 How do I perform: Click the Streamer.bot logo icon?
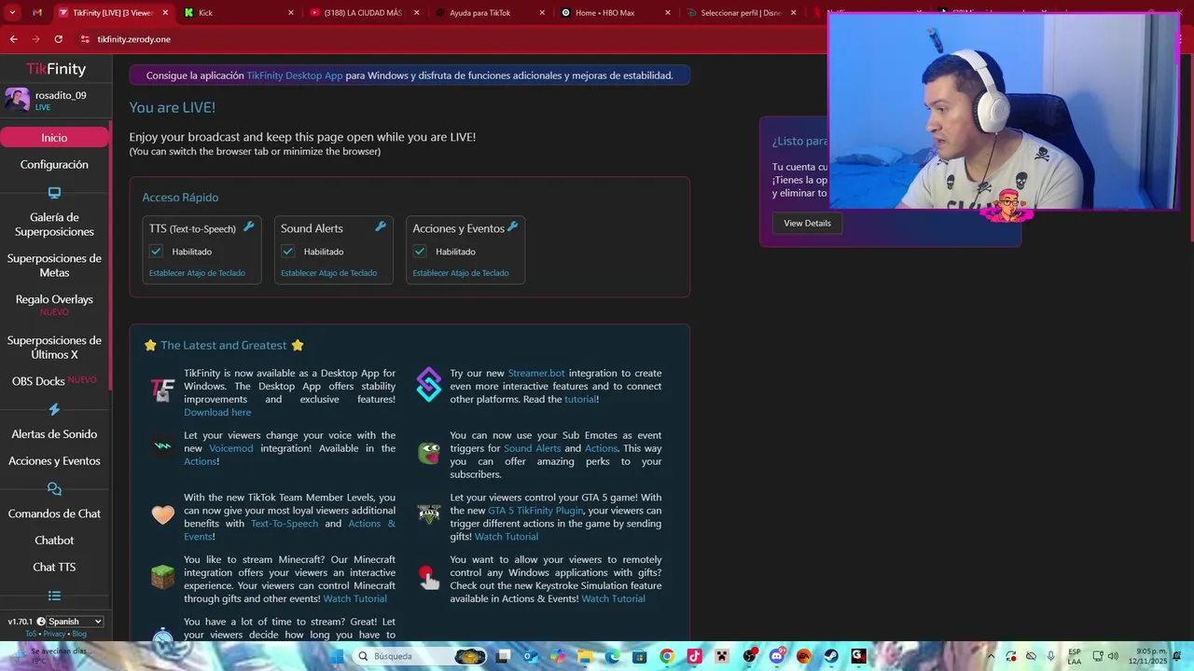pos(428,385)
